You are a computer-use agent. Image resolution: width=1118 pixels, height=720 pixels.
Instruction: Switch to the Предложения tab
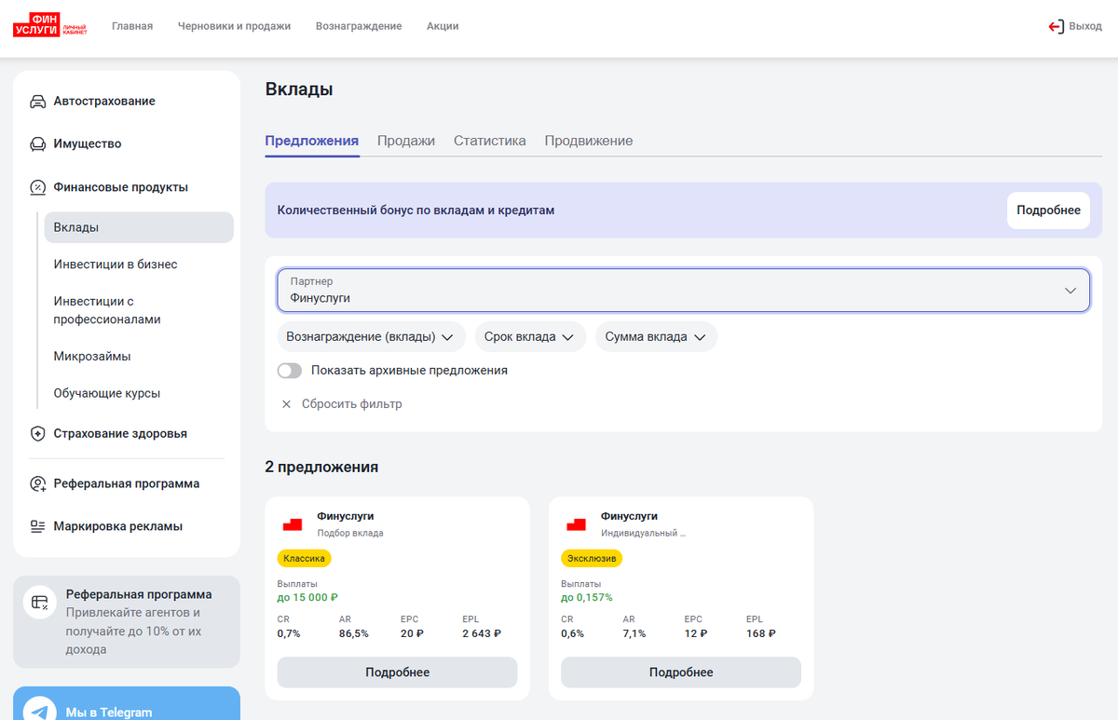point(312,141)
